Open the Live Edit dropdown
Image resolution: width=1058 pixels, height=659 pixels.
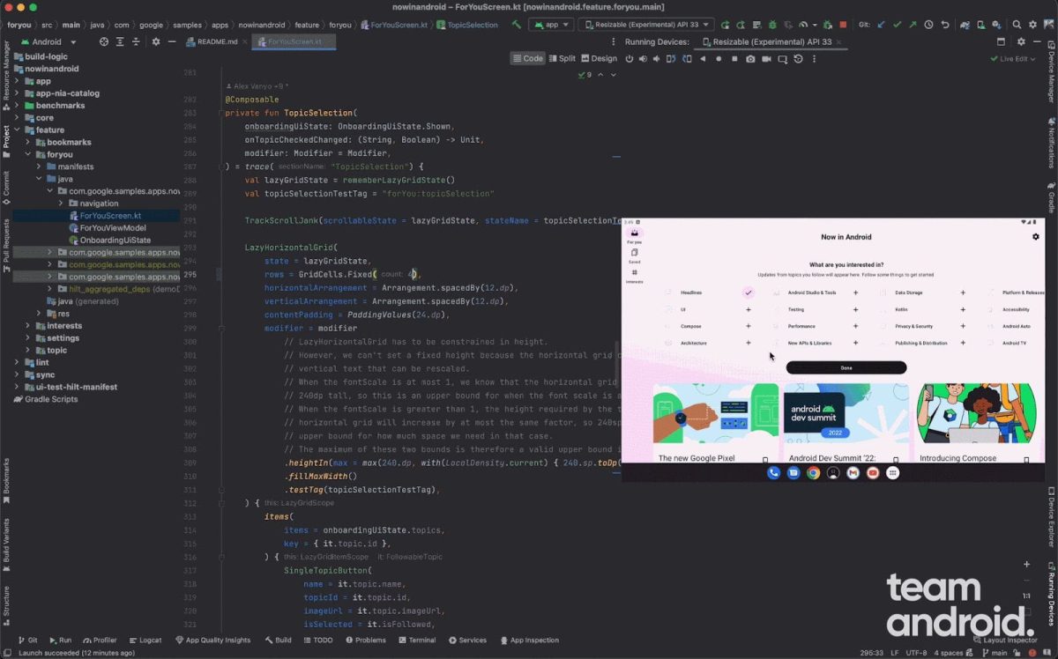(x=1014, y=58)
